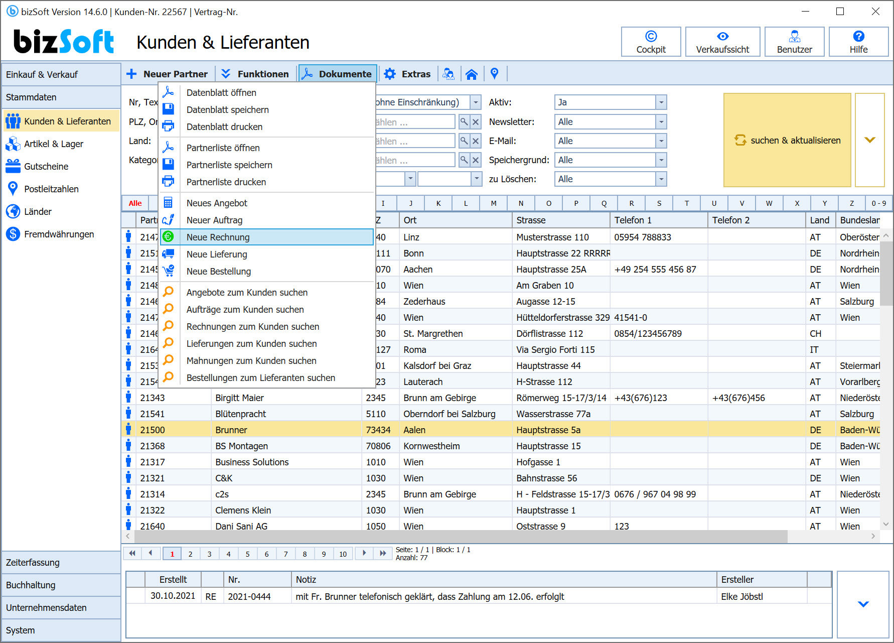Click suchen & aktualisieren button
Screen dimensions: 894x643
(x=787, y=140)
